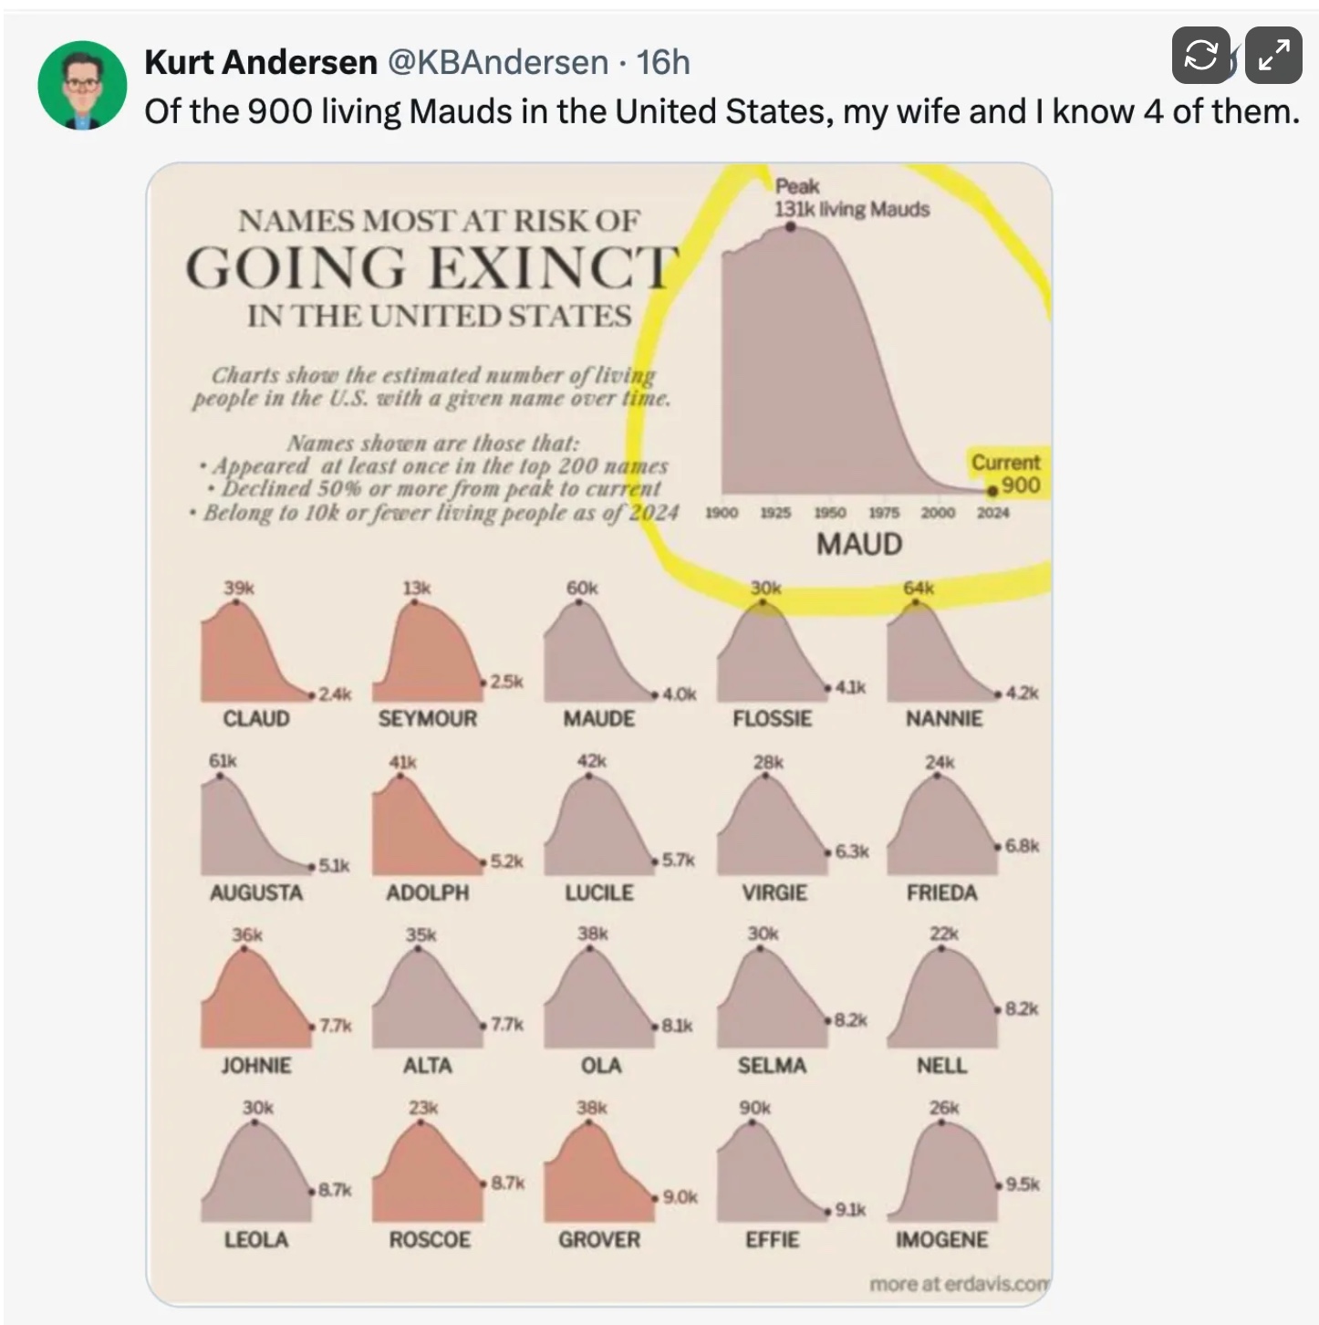Click the refresh arrows icon

[x=1200, y=56]
